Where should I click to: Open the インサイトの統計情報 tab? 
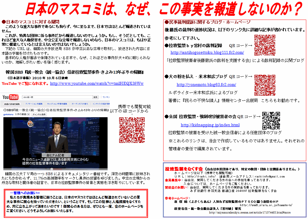coord(101,104)
